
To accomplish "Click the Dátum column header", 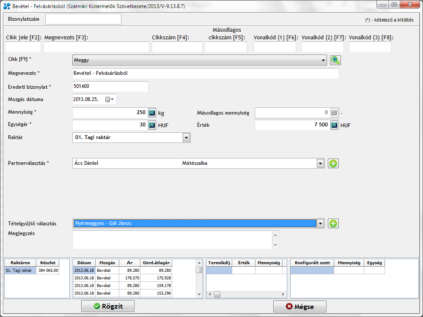I will pyautogui.click(x=84, y=263).
